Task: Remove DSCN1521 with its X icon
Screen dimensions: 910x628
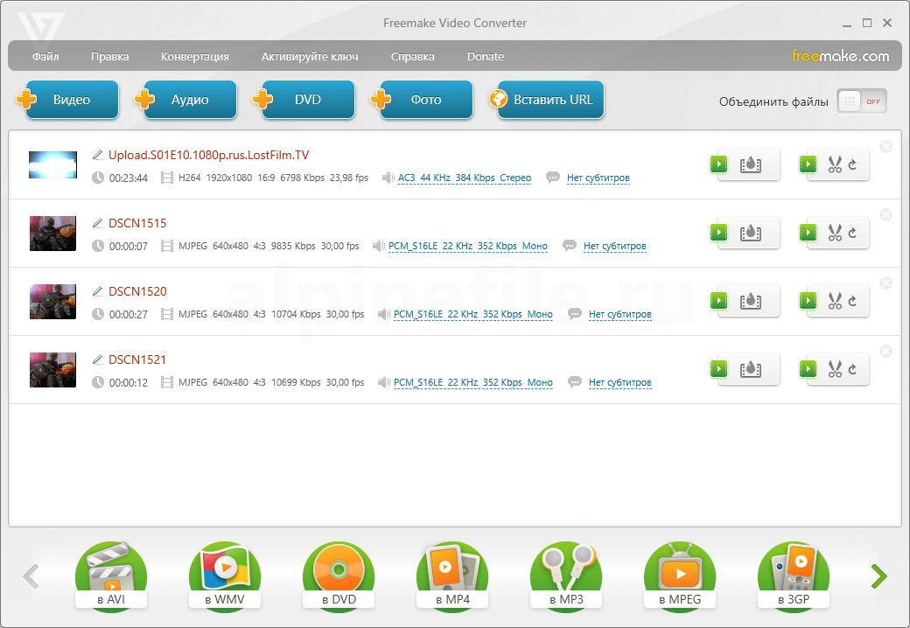Action: pyautogui.click(x=885, y=352)
